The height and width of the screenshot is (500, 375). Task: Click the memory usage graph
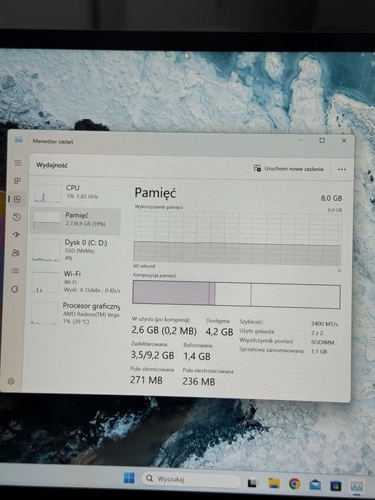point(238,239)
